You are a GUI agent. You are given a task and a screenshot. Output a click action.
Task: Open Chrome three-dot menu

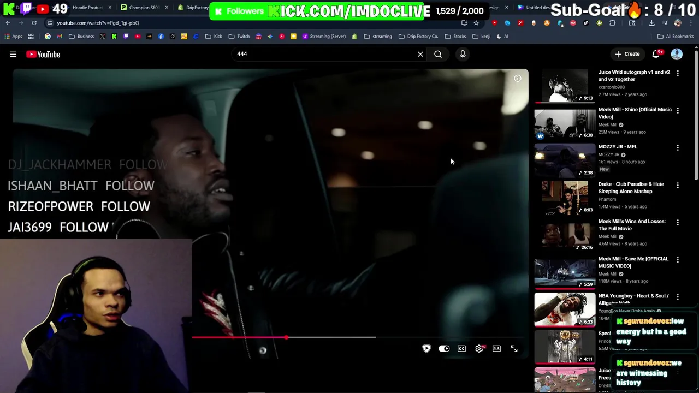click(x=691, y=23)
